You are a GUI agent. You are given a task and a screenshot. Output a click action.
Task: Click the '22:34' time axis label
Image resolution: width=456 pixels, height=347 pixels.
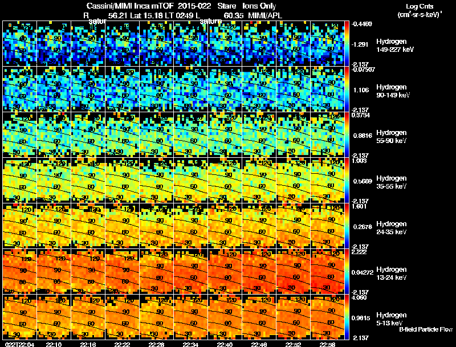[190, 344]
